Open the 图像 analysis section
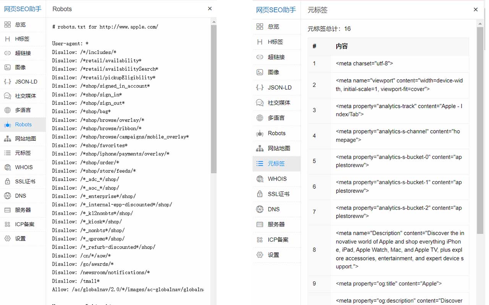Screen dimensions: 489x305 (23, 67)
